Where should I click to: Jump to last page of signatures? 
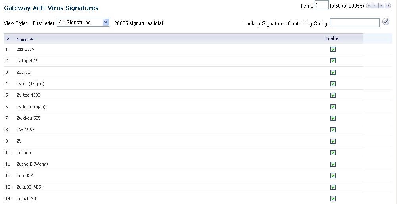point(387,6)
